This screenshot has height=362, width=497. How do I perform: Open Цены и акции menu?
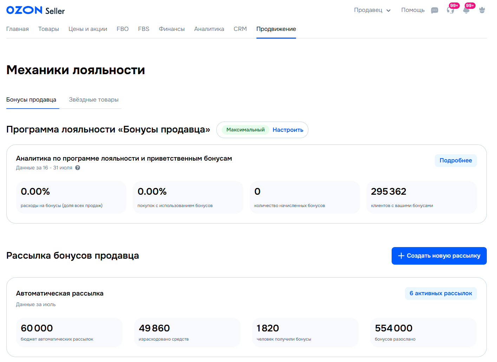88,29
